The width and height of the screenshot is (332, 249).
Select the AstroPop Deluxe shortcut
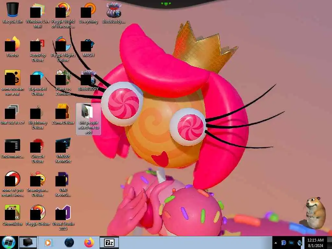pos(38,49)
